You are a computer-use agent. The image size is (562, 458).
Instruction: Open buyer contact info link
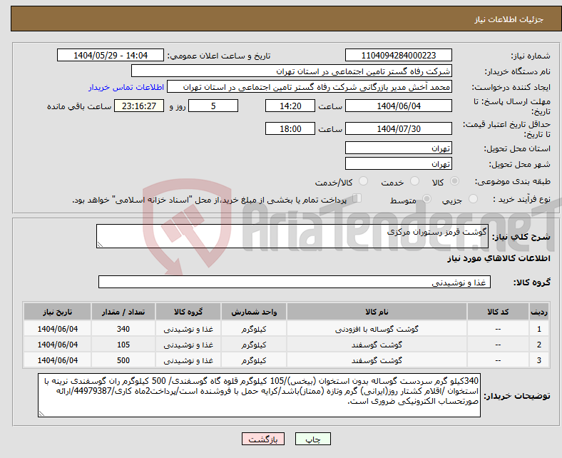tap(126, 87)
